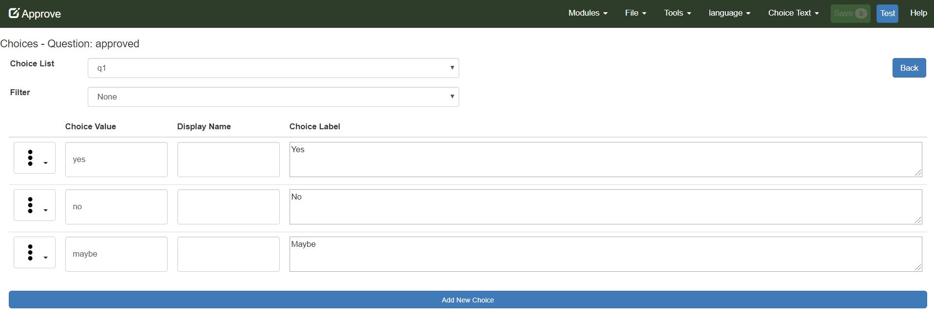Open the three-dot menu for the yes row

tap(35, 158)
